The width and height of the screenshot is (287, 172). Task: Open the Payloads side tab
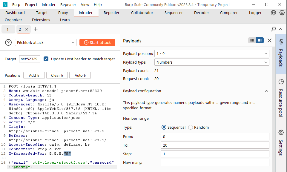tap(281, 54)
